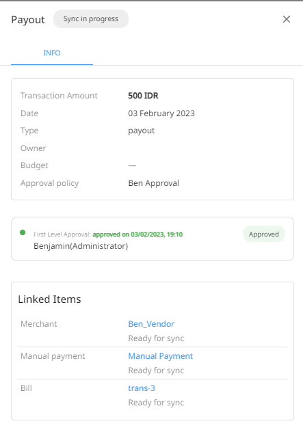This screenshot has height=443, width=303.
Task: Click Ready for sync under trans-3
Action: click(156, 402)
